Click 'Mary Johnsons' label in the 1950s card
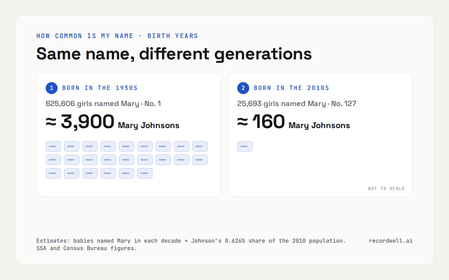 [149, 125]
